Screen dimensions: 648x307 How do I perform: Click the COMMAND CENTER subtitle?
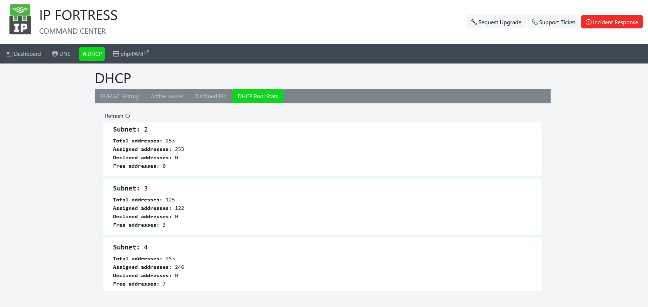click(x=72, y=31)
